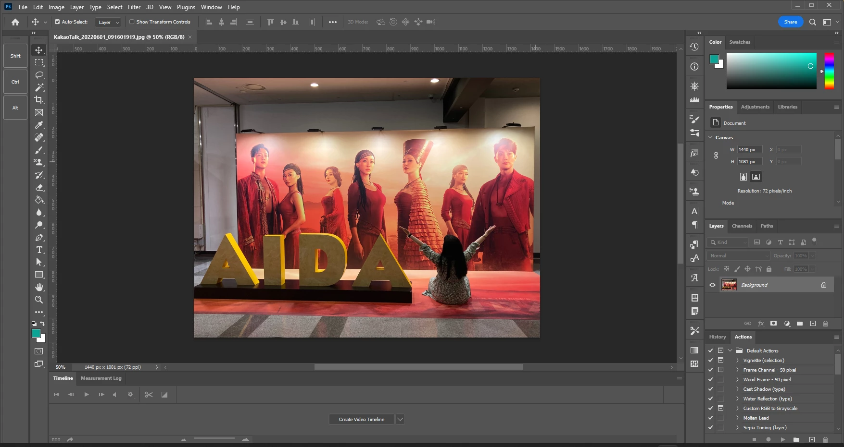
Task: Switch to the Swatches tab
Action: [x=740, y=42]
